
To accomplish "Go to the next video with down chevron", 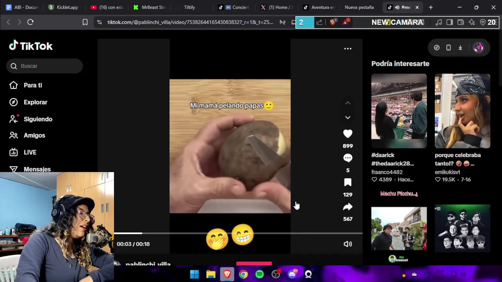I will coord(347,117).
